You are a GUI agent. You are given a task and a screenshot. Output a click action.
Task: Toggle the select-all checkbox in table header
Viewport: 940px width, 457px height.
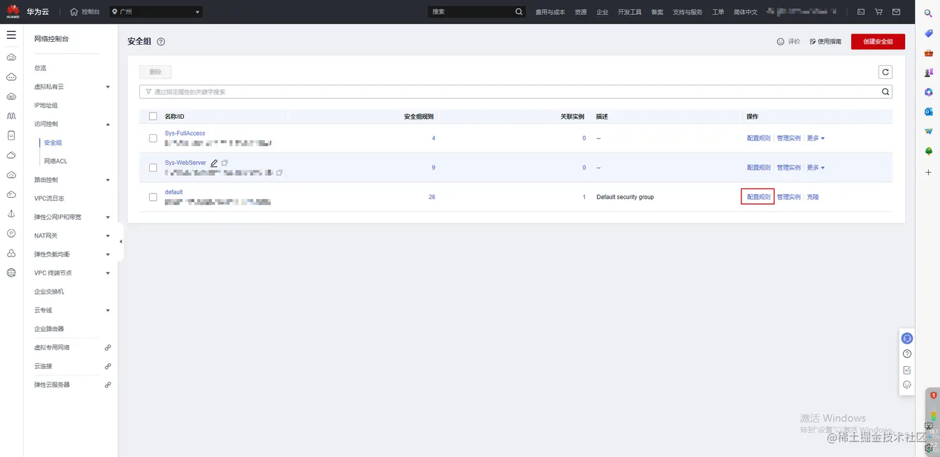coord(153,116)
